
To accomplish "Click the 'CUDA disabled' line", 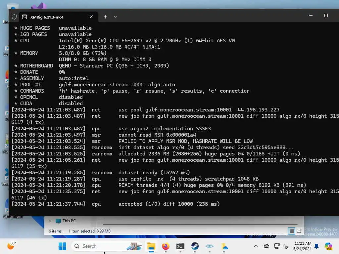I will click(48, 104).
